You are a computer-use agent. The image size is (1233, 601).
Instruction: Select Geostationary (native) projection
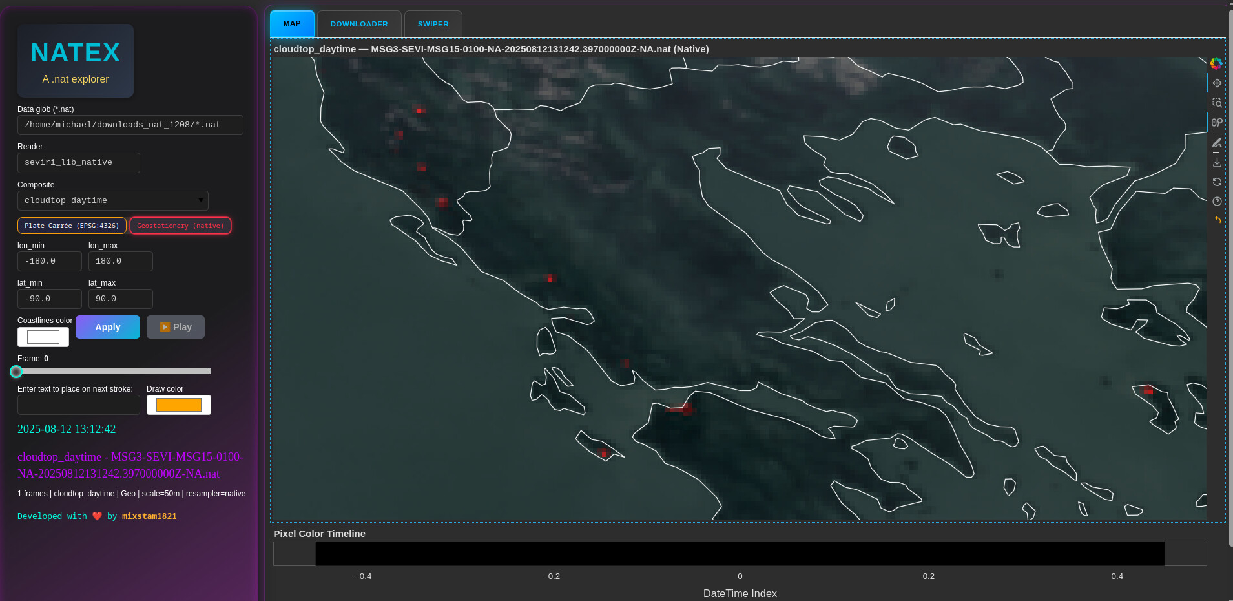coord(180,226)
